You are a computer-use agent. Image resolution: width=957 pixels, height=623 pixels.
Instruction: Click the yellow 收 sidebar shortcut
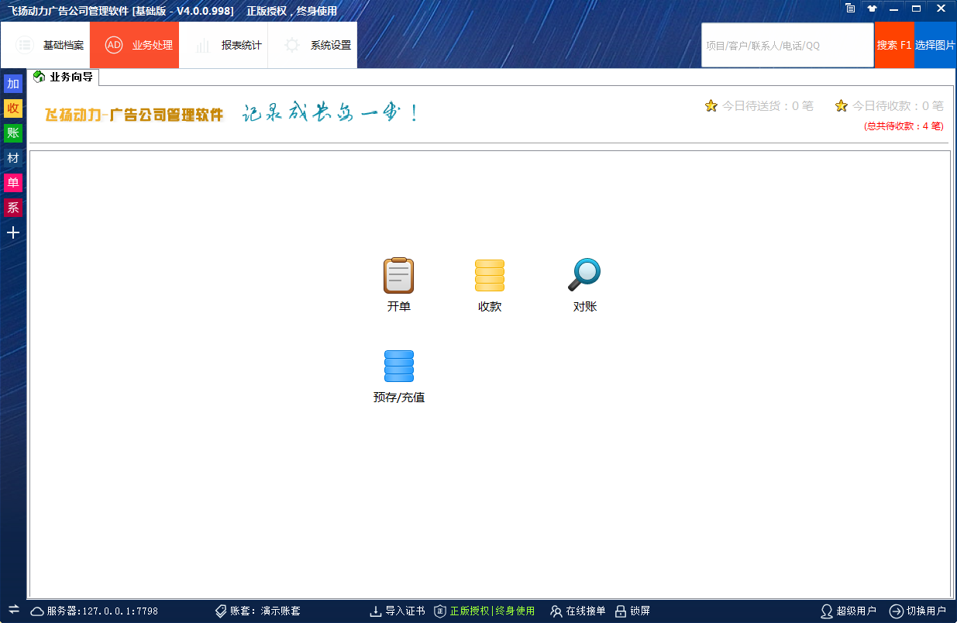(x=13, y=108)
